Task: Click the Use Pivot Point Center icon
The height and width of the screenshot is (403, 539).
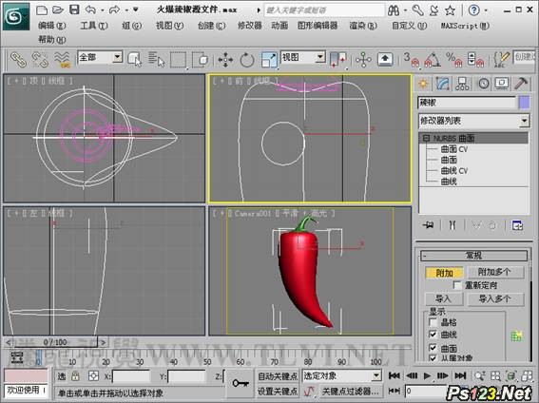Action: [x=338, y=59]
